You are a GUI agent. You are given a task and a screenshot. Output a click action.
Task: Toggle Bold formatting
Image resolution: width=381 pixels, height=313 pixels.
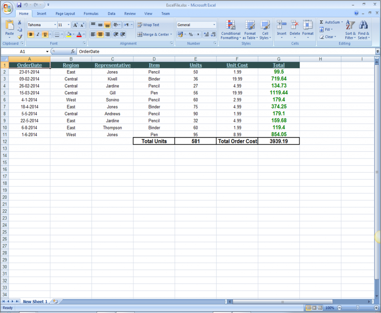tap(31, 35)
